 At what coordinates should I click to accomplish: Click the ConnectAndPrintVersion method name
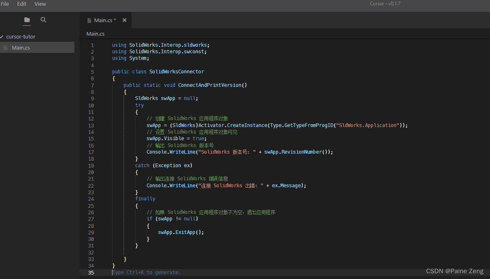point(210,85)
